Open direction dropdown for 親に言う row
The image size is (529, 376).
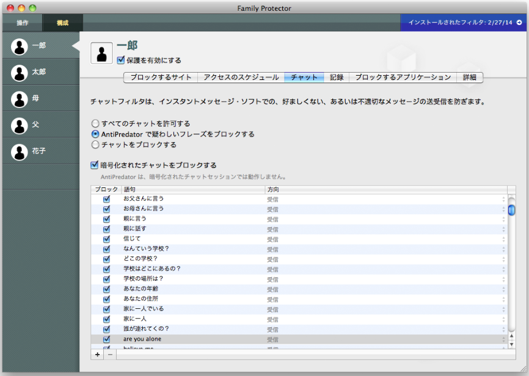tap(503, 219)
